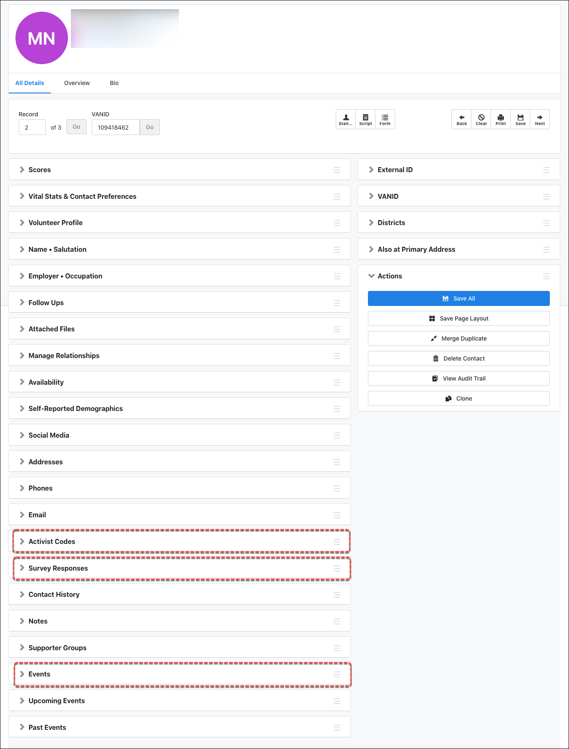Expand the Events section
Viewport: 569px width, 749px height.
[22, 674]
